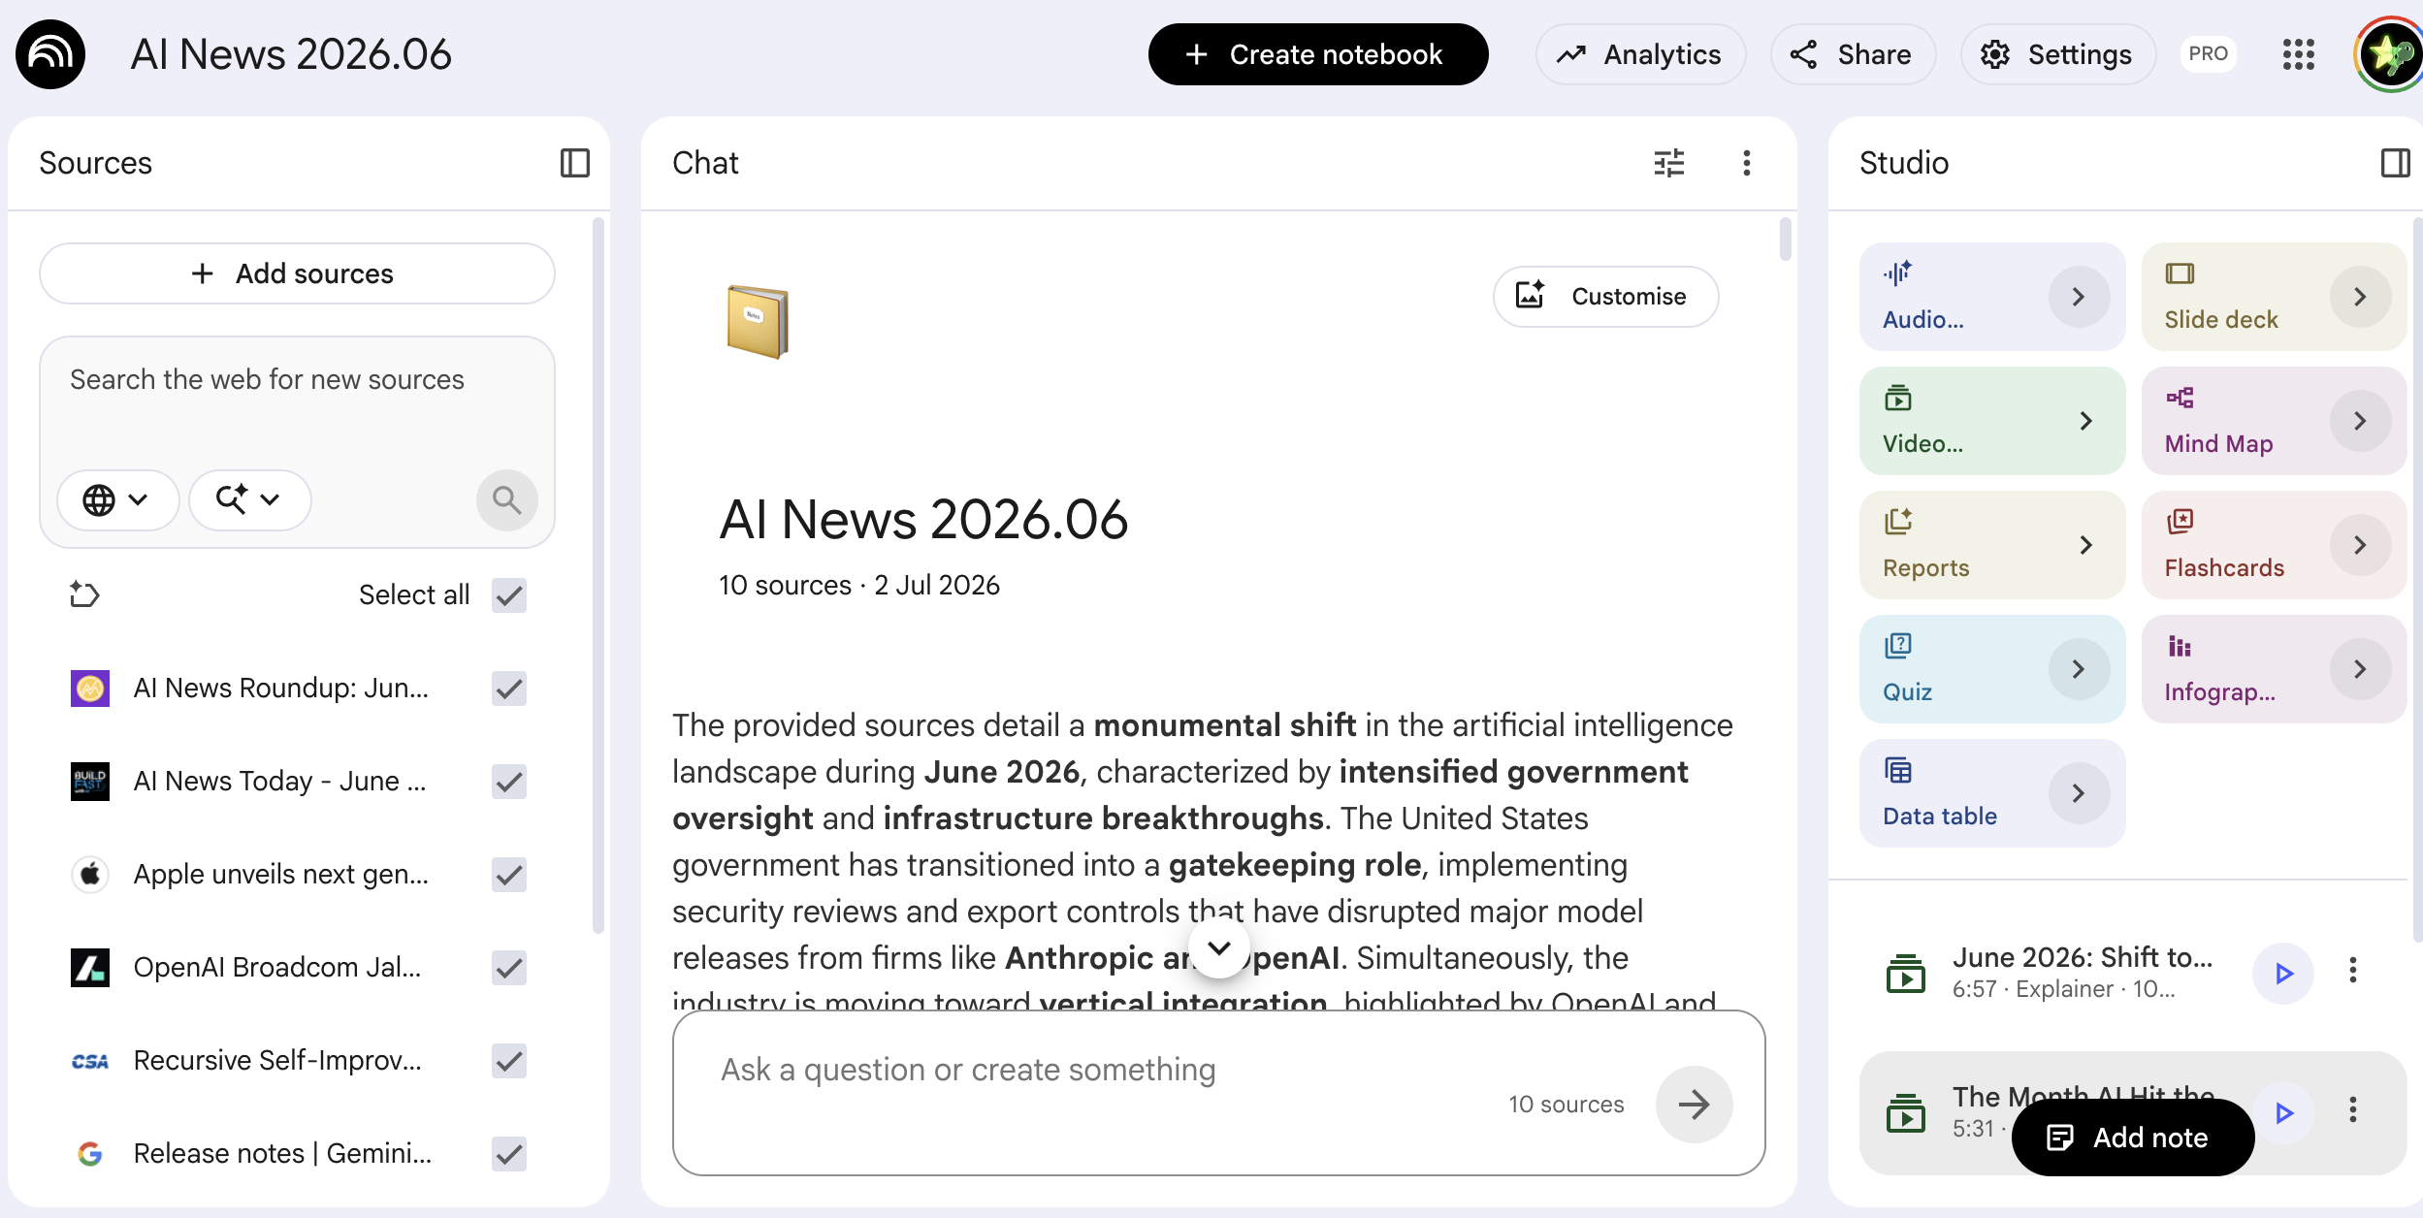This screenshot has width=2423, height=1218.
Task: Submit the web source search magnifier
Action: pos(506,500)
